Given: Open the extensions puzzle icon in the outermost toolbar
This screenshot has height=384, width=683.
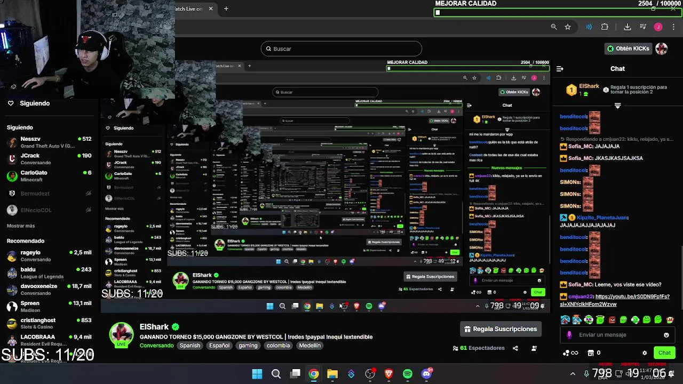Looking at the screenshot, I should tap(605, 27).
